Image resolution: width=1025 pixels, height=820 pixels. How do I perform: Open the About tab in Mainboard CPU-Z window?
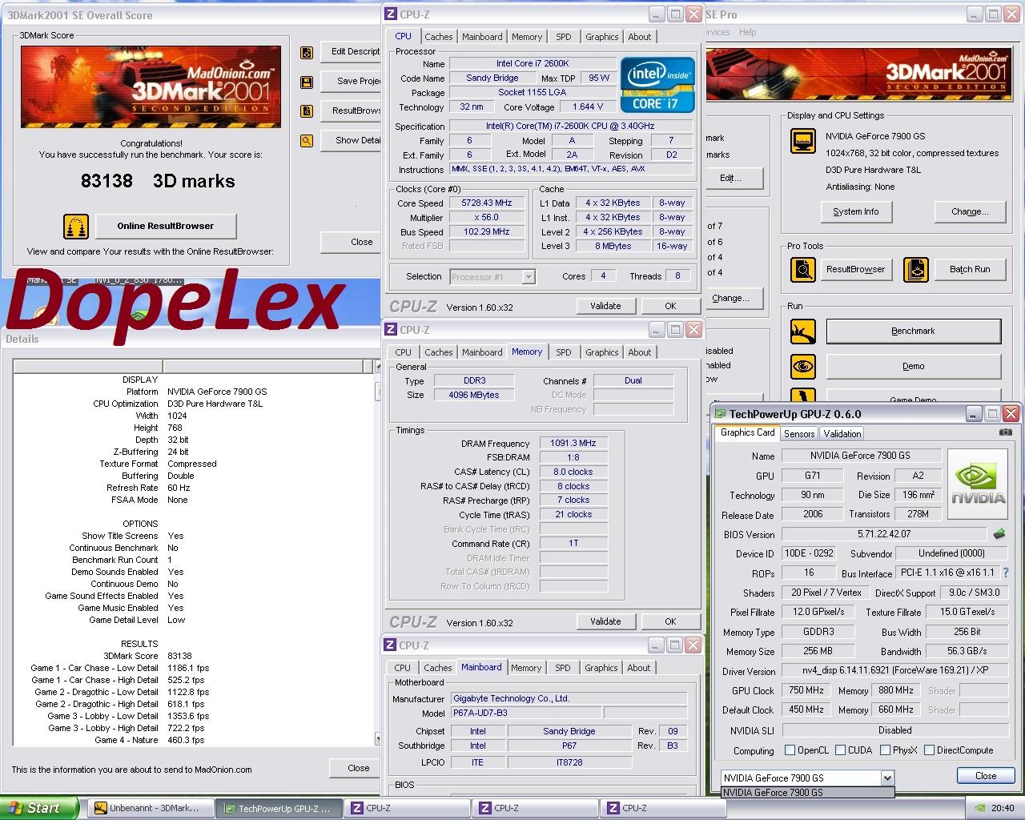pyautogui.click(x=639, y=668)
